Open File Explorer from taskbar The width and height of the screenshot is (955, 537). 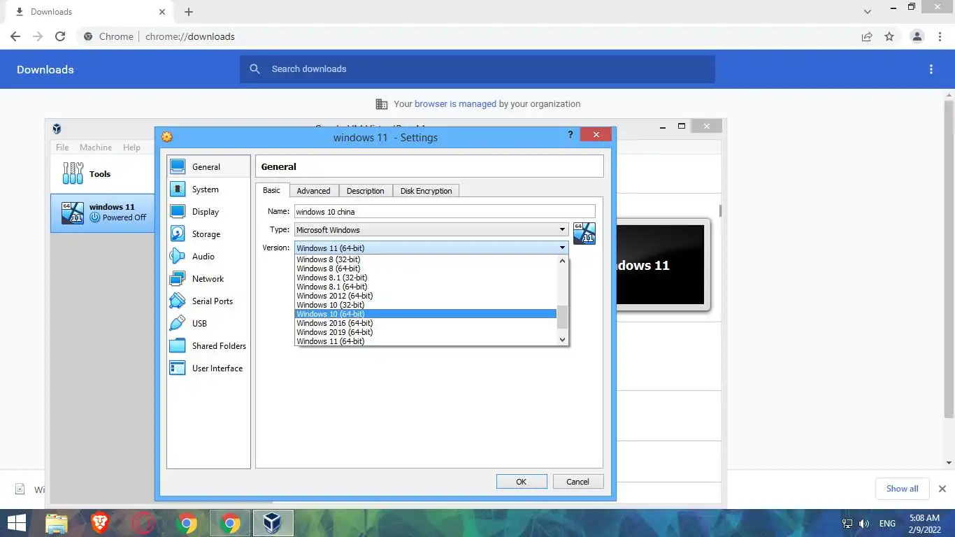click(x=57, y=523)
